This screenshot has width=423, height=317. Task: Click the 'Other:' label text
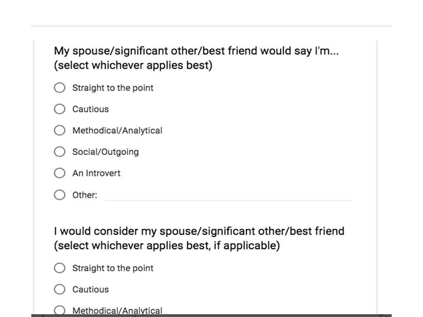coord(85,195)
